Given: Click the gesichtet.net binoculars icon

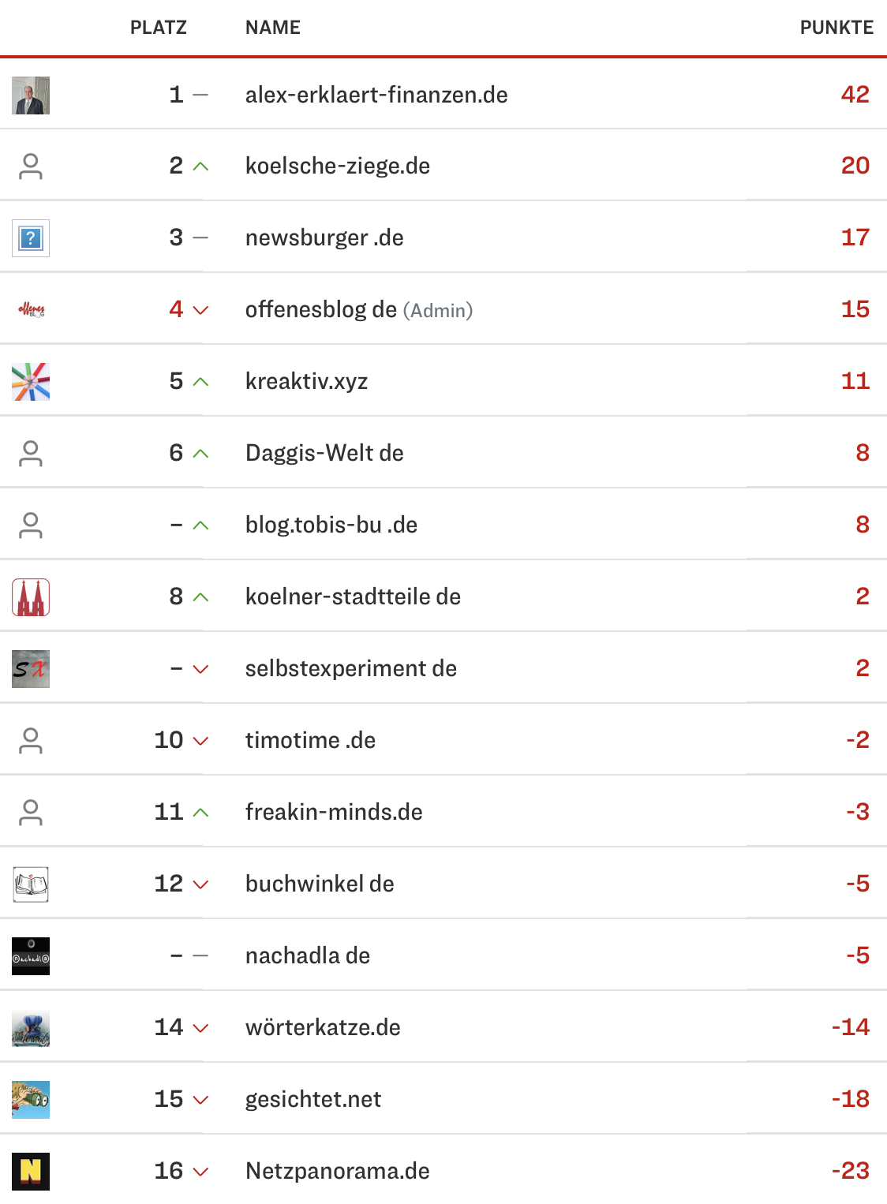Looking at the screenshot, I should coord(31,1100).
